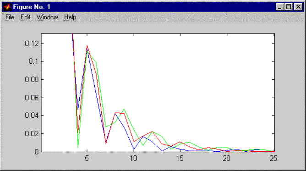Select the red curve's highest peak near x=5

[87, 46]
